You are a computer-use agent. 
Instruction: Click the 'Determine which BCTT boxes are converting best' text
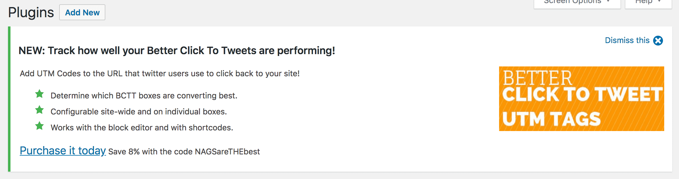(144, 96)
